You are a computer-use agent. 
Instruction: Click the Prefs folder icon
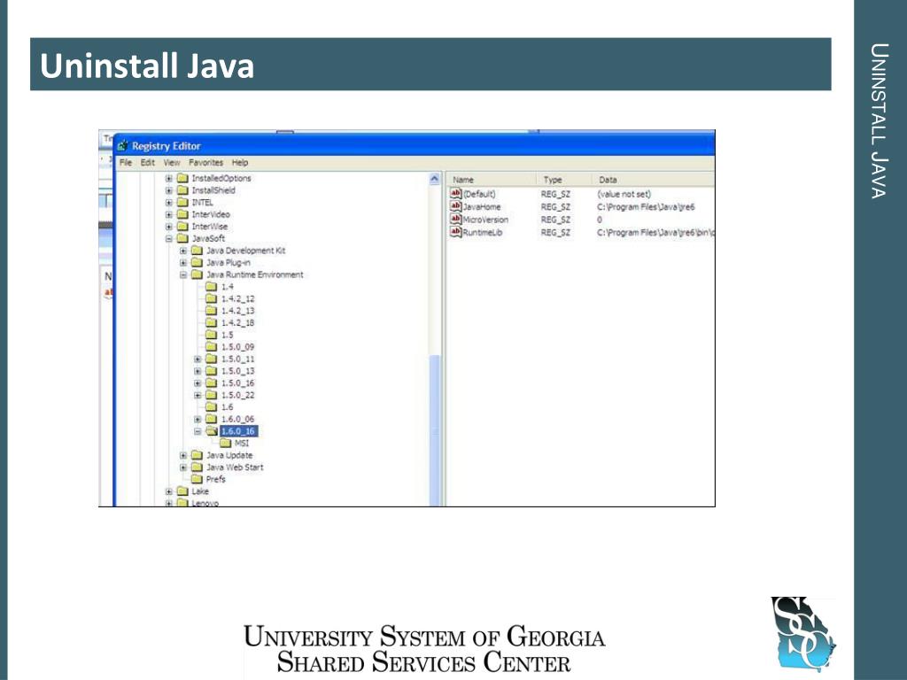point(198,479)
